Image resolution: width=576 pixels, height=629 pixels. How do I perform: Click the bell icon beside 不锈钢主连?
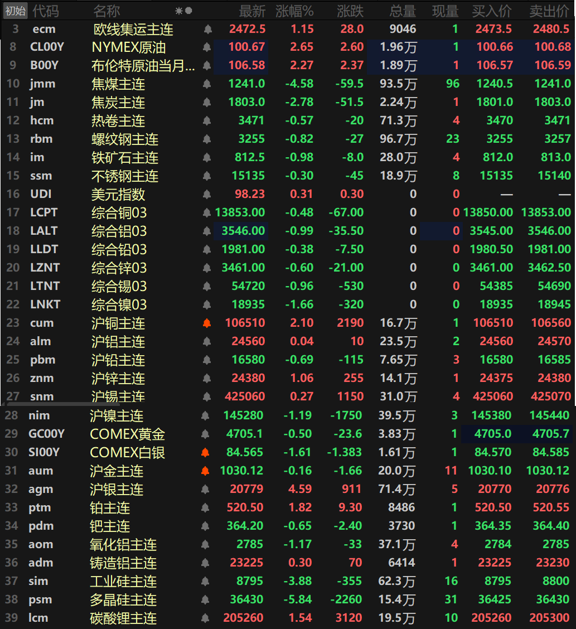[x=206, y=176]
